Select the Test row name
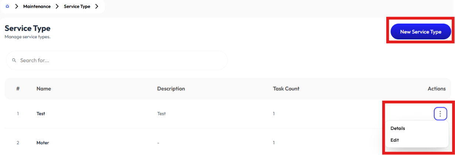Image resolution: width=455 pixels, height=155 pixels. click(x=41, y=114)
